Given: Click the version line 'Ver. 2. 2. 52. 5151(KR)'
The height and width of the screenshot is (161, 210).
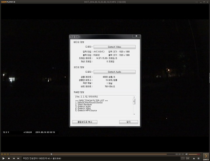Looking at the screenshot, I should click(86, 97).
